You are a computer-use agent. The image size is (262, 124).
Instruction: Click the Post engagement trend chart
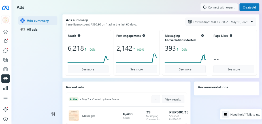click(x=137, y=58)
